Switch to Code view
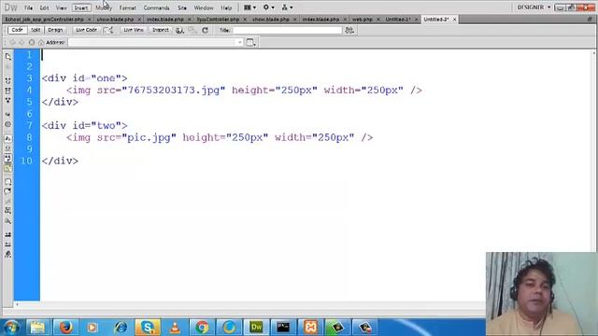The image size is (598, 336). pos(17,30)
